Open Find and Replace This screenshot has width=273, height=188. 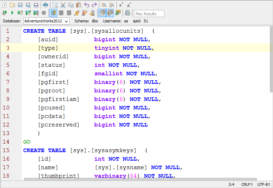tap(112, 5)
